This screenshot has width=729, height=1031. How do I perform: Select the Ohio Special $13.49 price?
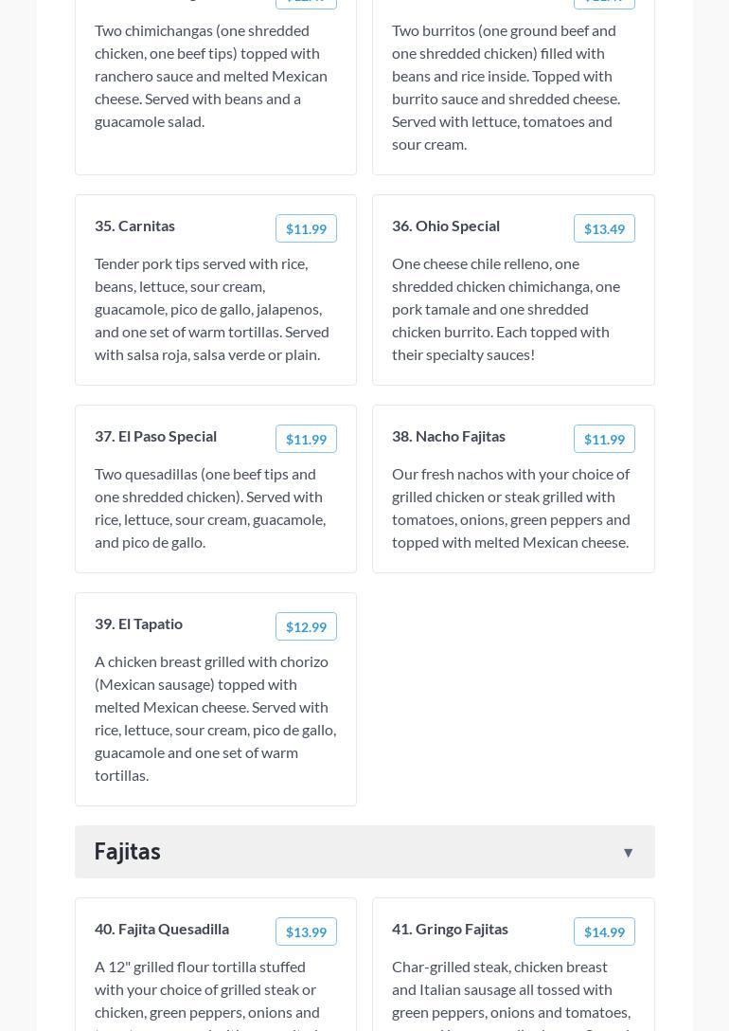(604, 228)
